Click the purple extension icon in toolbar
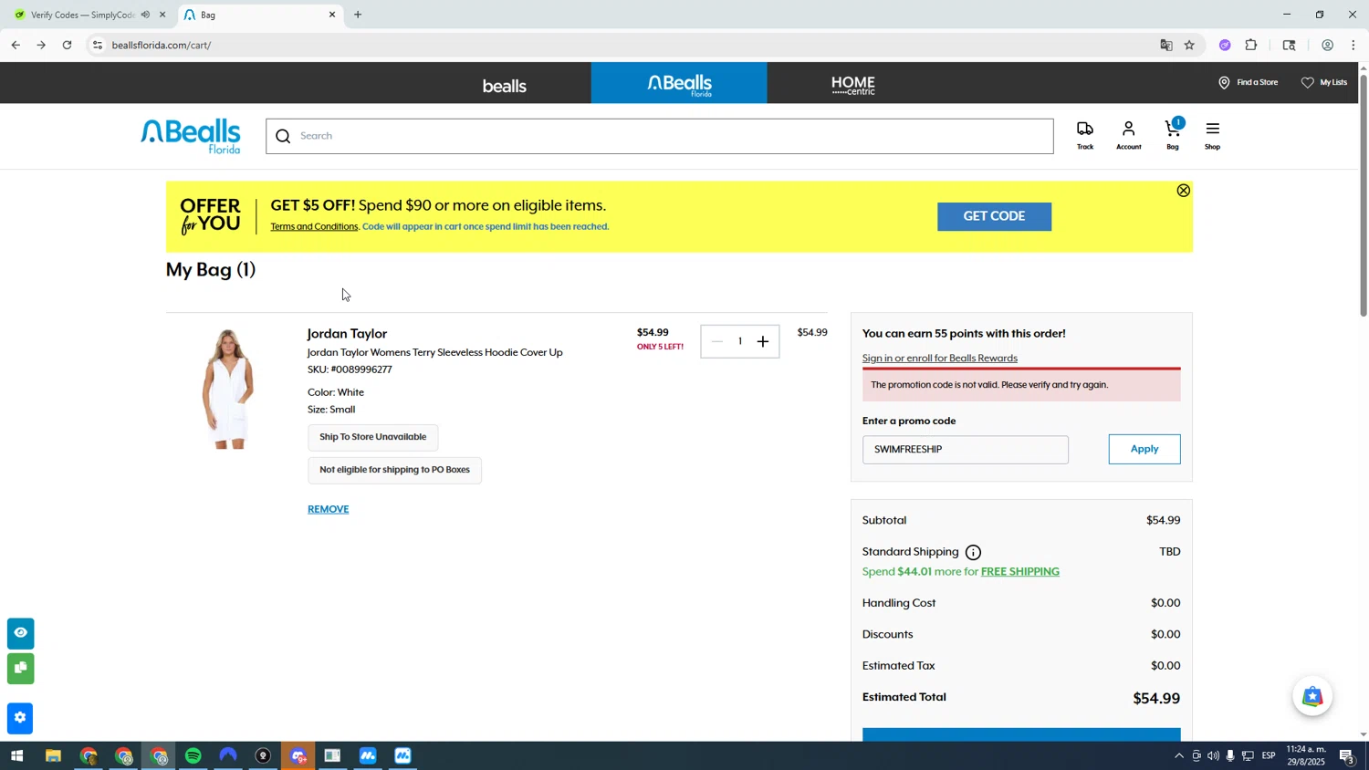Image resolution: width=1369 pixels, height=770 pixels. 1225,45
